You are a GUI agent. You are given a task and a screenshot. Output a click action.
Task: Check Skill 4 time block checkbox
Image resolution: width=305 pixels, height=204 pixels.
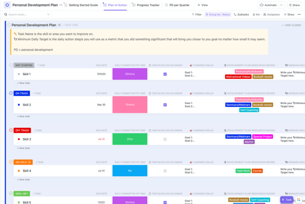[x=165, y=171]
